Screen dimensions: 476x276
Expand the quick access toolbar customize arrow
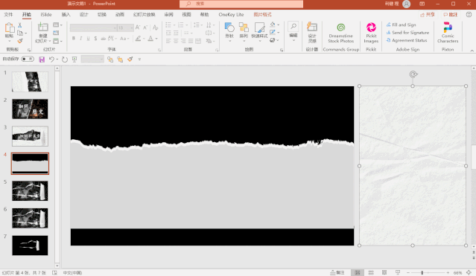pos(139,60)
